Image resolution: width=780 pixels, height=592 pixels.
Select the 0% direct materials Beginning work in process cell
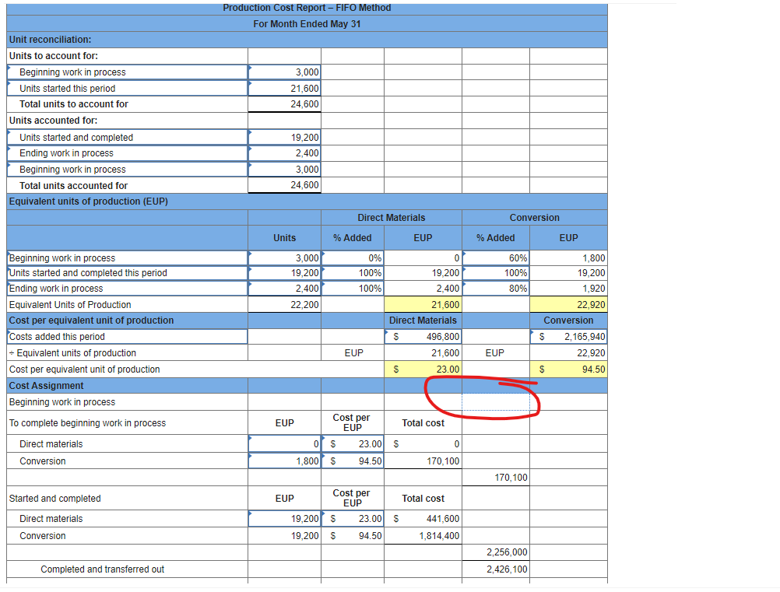(353, 258)
